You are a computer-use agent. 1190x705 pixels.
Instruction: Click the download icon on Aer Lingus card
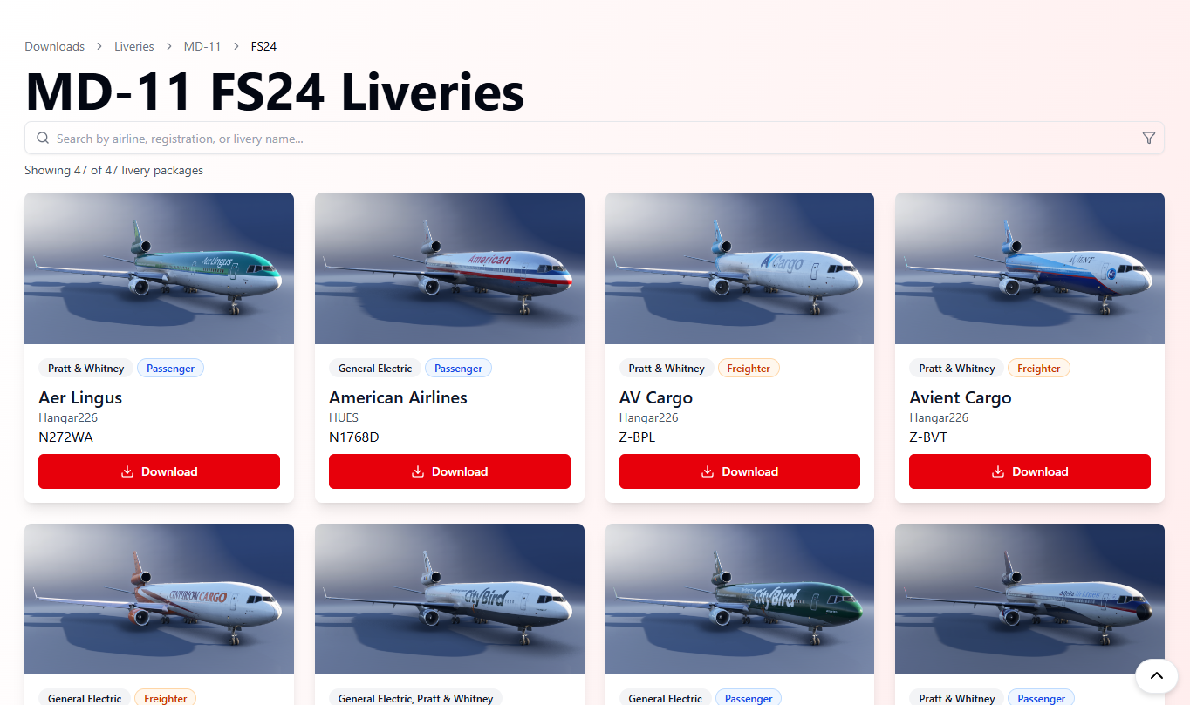coord(127,471)
